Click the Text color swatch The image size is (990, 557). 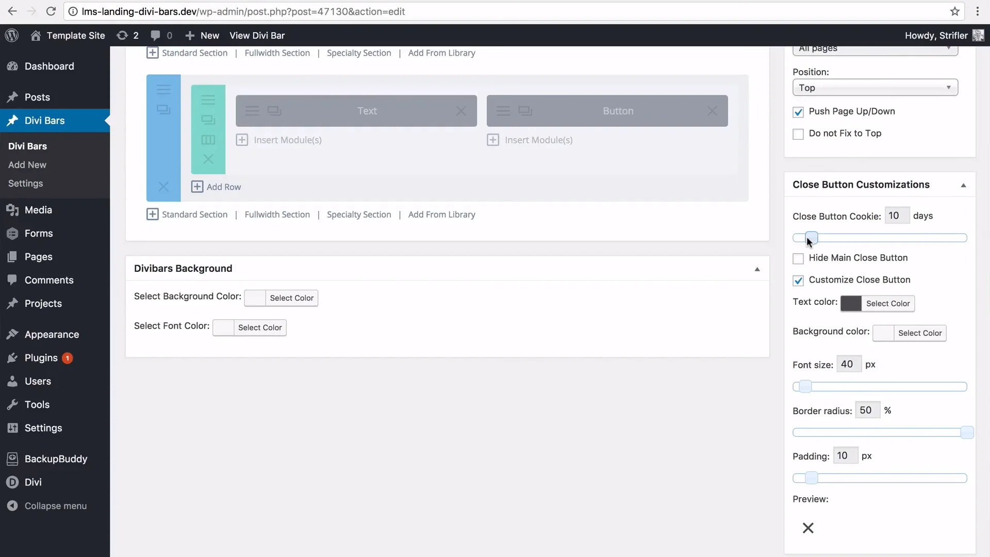[850, 303]
